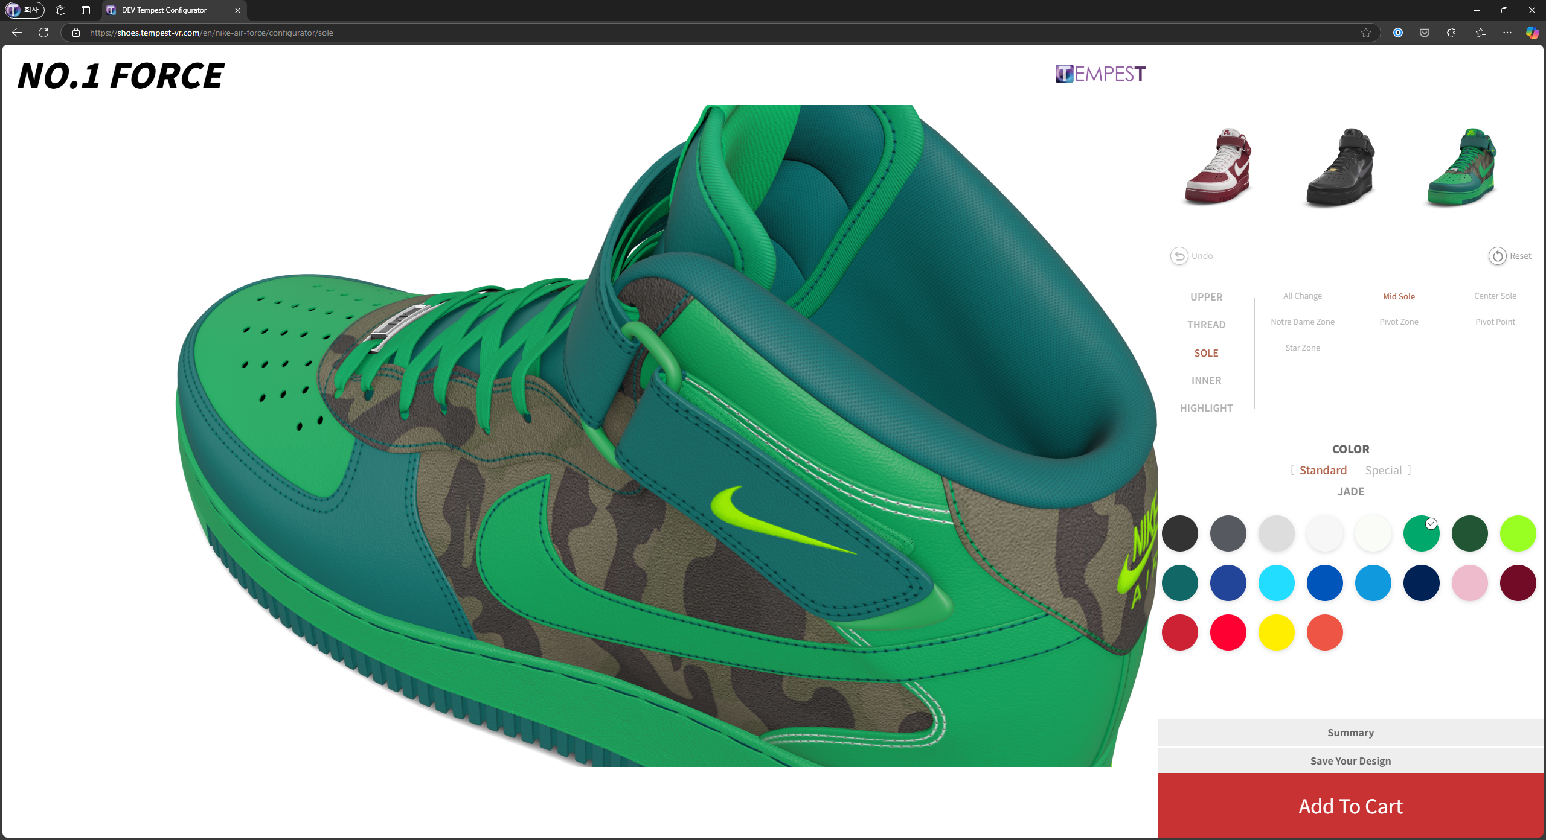1546x840 pixels.
Task: Choose the Pivot Point part
Action: 1495,322
